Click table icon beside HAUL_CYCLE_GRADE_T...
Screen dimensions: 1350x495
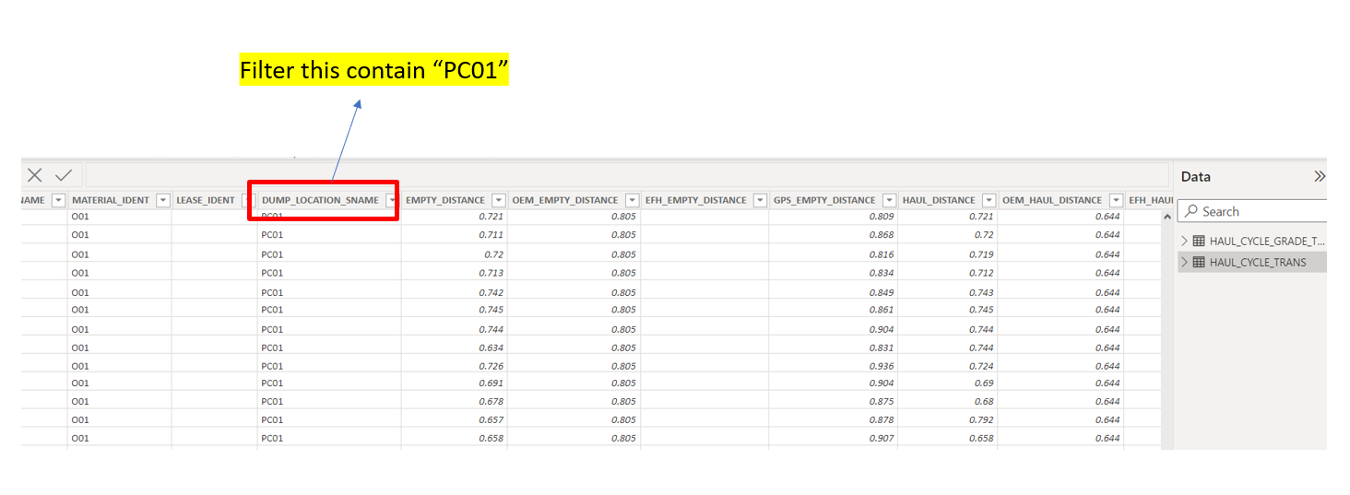[1199, 241]
